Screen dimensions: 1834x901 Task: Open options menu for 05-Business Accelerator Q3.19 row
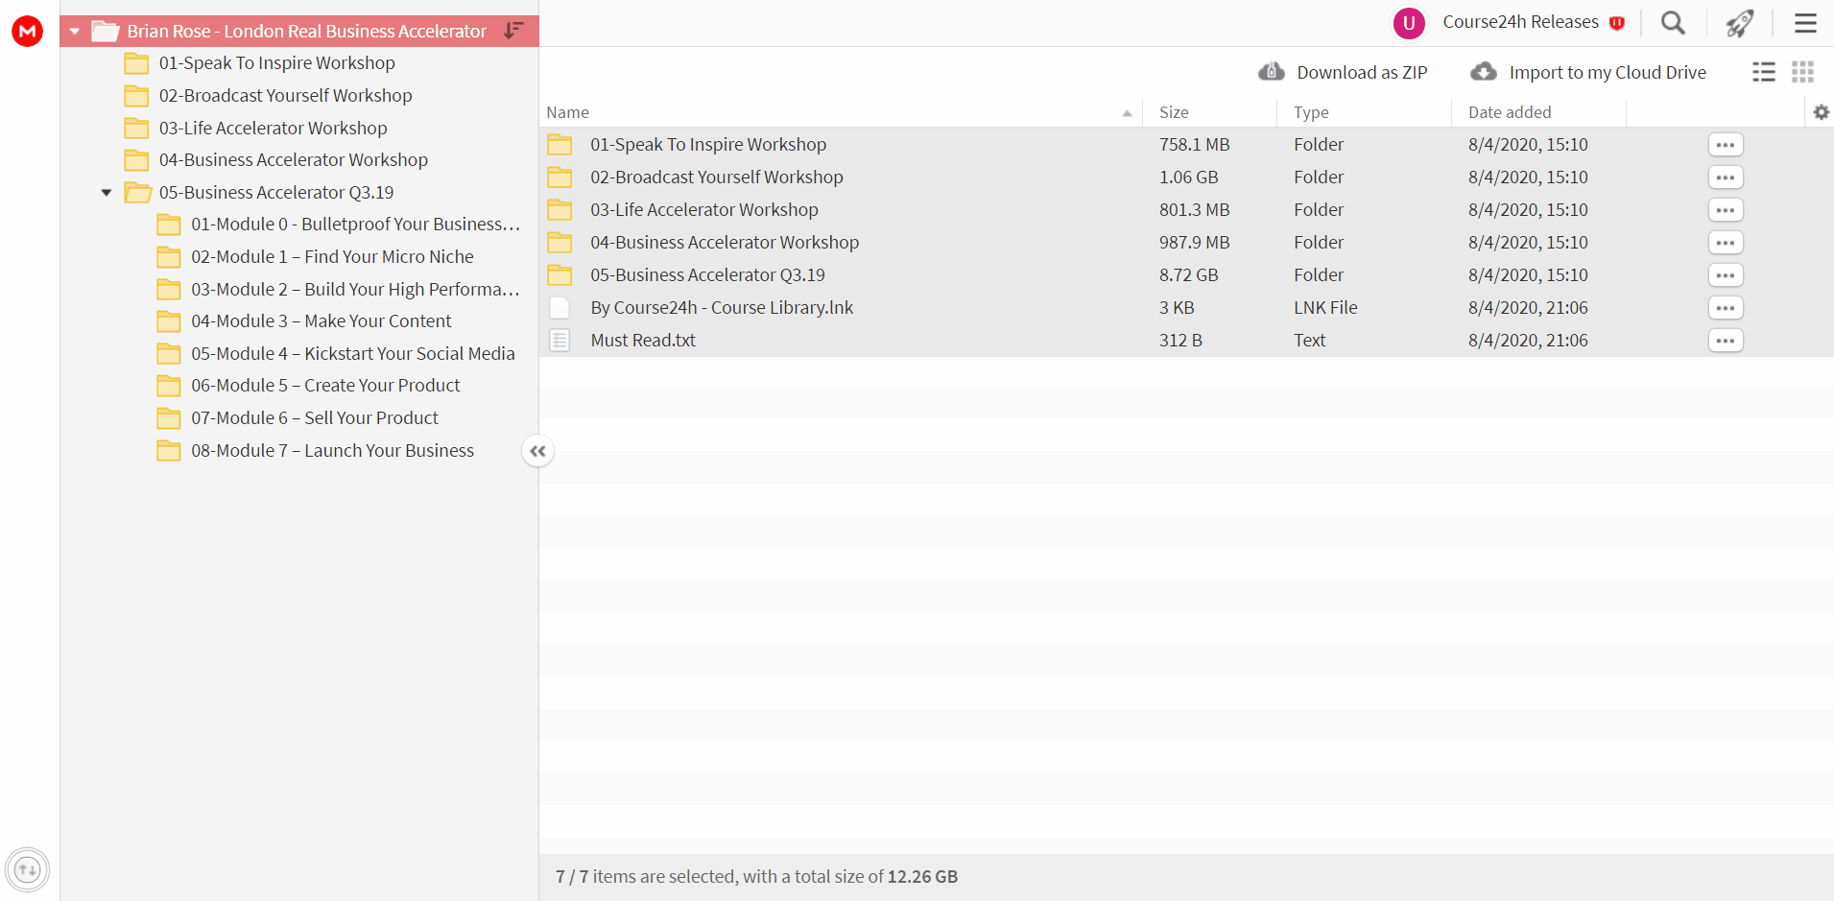[x=1726, y=275]
